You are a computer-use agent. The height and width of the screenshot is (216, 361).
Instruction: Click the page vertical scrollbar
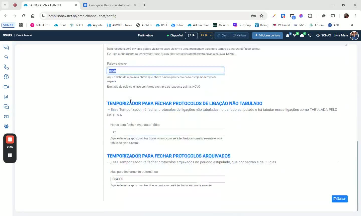pyautogui.click(x=357, y=176)
